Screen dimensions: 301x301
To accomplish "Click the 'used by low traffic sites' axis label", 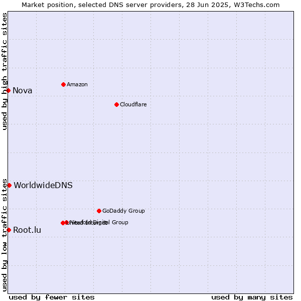I will click(x=4, y=235).
